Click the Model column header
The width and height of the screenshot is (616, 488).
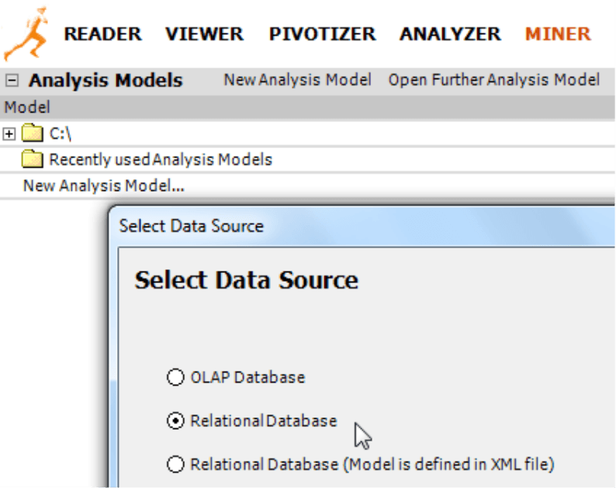(307, 107)
